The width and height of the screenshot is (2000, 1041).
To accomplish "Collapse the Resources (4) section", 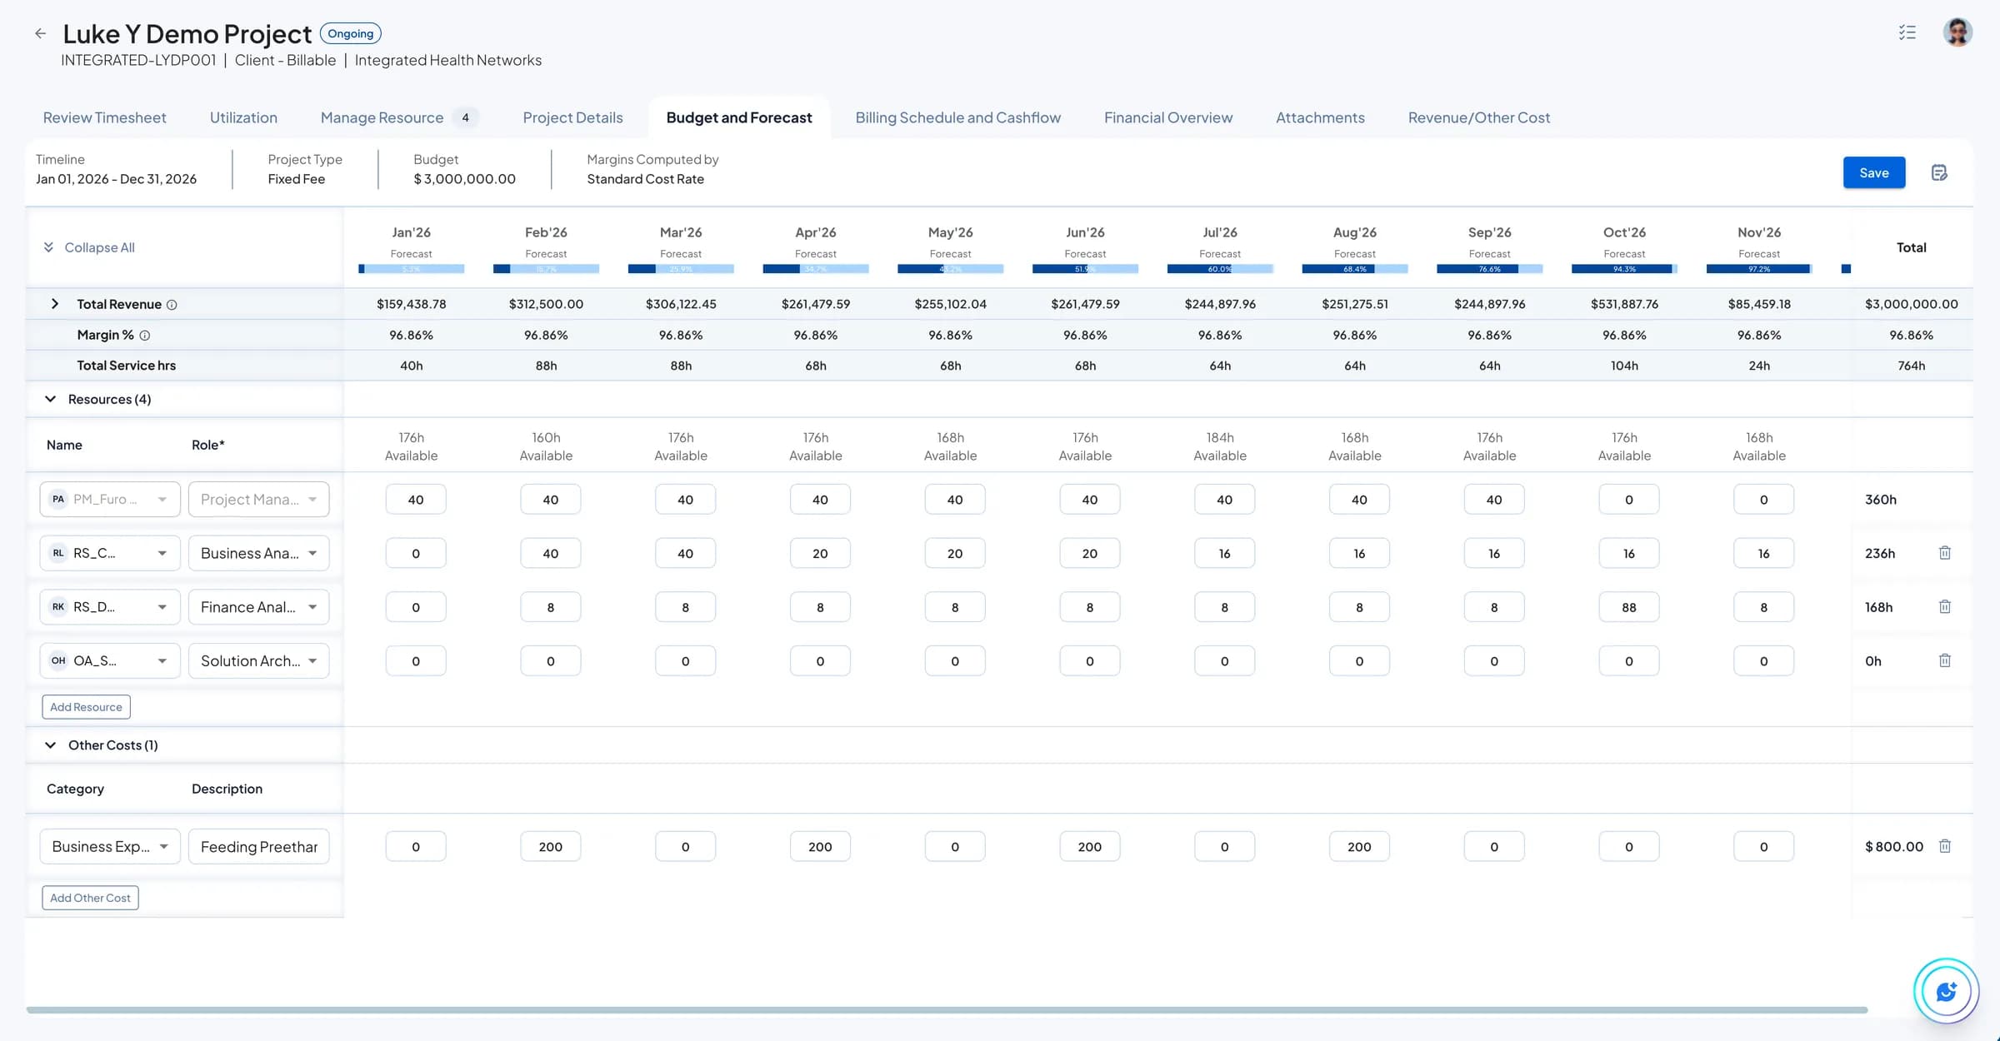I will pos(50,398).
